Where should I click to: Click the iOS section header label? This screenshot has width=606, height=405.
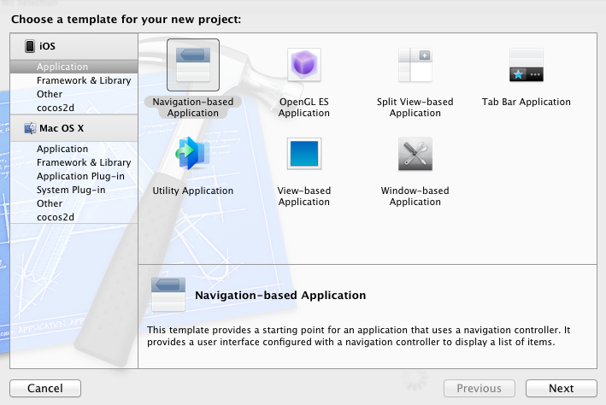(x=47, y=46)
